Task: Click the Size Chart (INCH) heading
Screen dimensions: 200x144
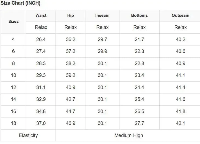Action: [x=20, y=3]
